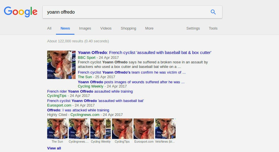The width and height of the screenshot is (279, 152).
Task: Open Eurosport.com article 'assaulted with baseball bat'
Action: coord(95,101)
